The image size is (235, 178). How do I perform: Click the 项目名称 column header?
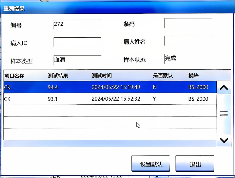click(x=14, y=76)
